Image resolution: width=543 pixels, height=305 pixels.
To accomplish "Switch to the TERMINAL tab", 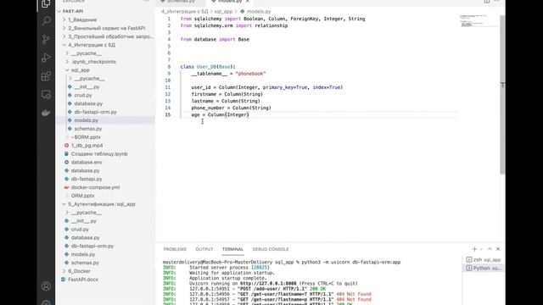I will [232, 249].
